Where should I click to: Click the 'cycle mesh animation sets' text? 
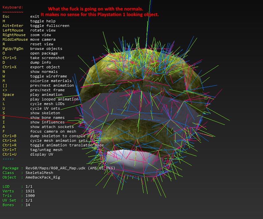(x=59, y=141)
